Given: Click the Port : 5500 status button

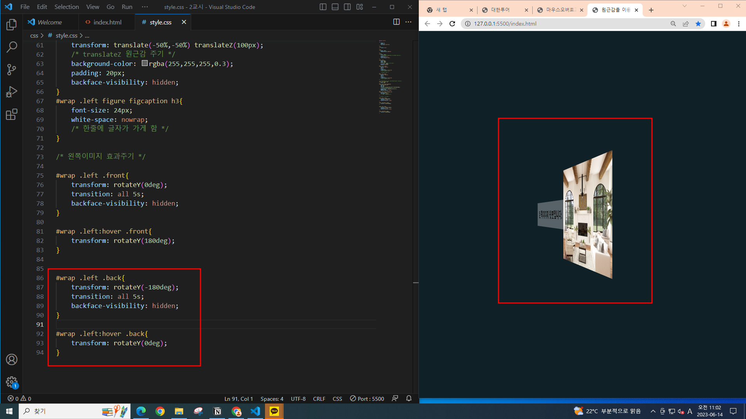Looking at the screenshot, I should tap(367, 399).
